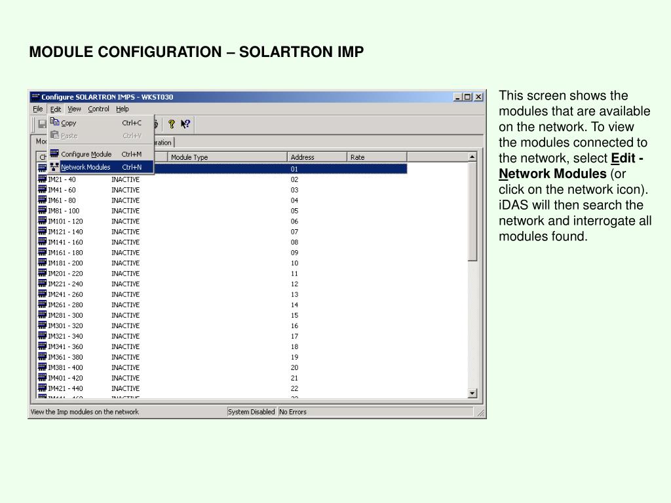
Task: Click the Network Modules network icon in menu
Action: 54,166
